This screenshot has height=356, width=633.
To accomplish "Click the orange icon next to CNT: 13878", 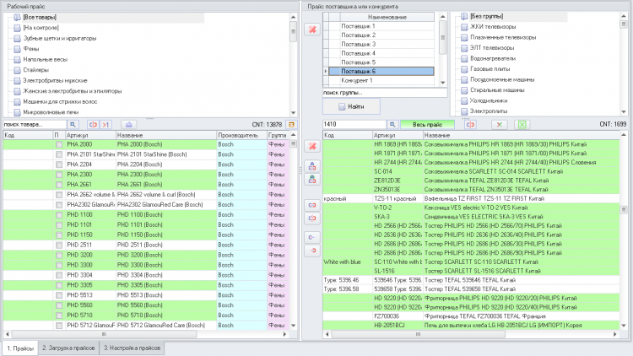I will point(291,124).
